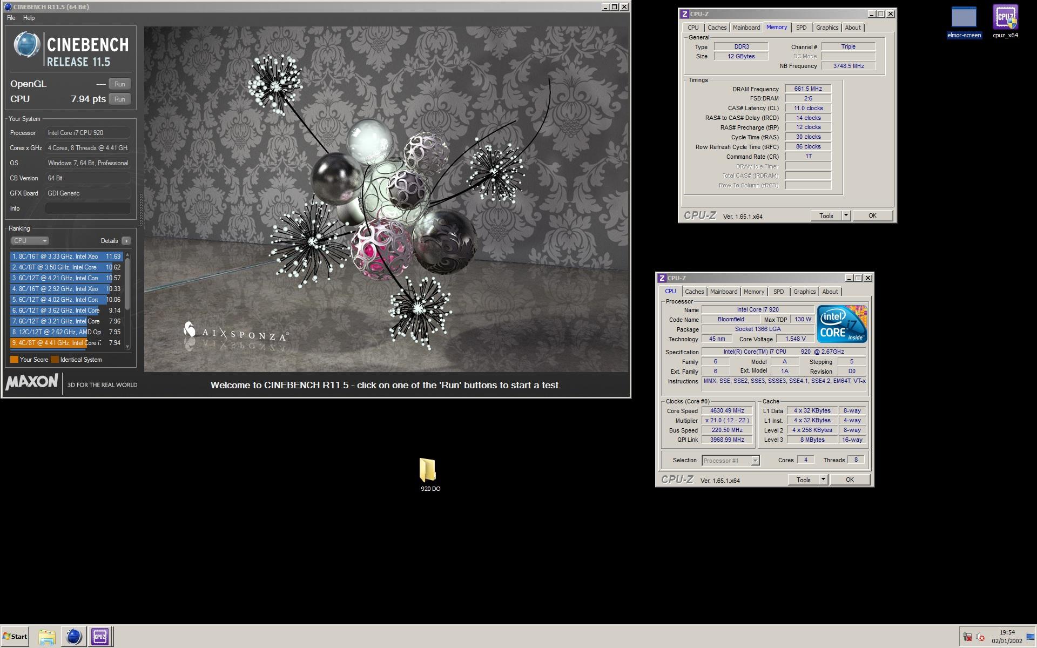
Task: Click OK in Memory CPU-Z window
Action: click(x=872, y=215)
